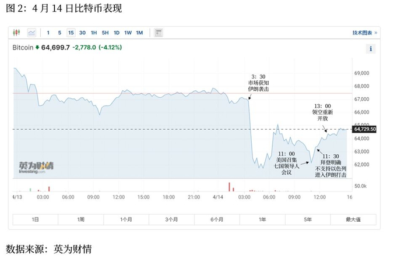The image size is (408, 259).
Task: Set interval to 30 minutes
Action: (x=82, y=33)
